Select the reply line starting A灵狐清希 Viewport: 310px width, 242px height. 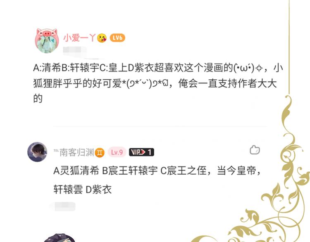point(157,171)
